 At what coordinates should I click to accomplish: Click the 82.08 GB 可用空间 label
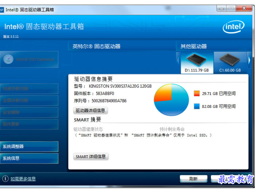[x=219, y=106]
